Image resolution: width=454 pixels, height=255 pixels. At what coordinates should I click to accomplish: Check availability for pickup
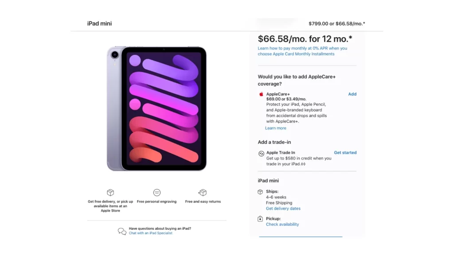[282, 224]
